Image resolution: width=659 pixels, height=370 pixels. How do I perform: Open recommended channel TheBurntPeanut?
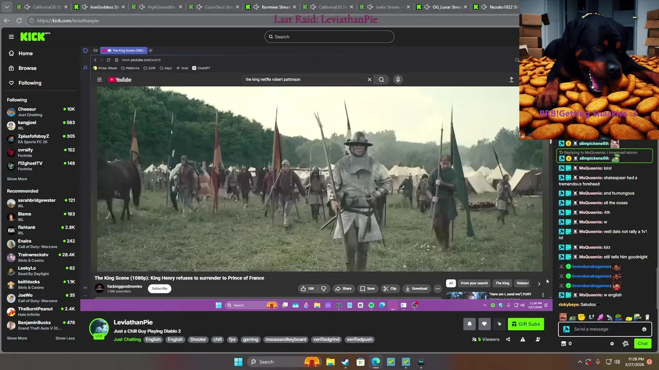[x=41, y=311]
